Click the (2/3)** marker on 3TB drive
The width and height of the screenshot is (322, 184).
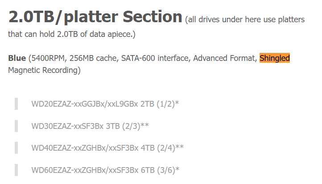136,126
